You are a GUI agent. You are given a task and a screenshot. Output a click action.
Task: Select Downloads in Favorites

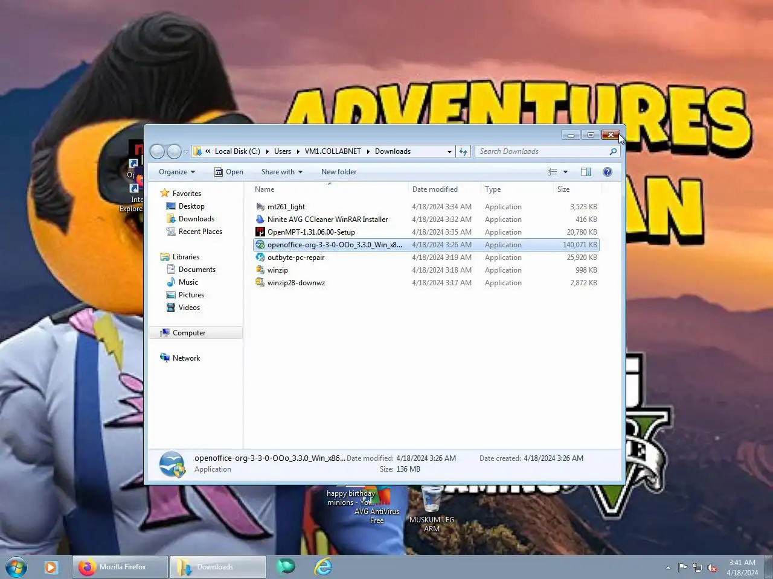click(x=196, y=219)
